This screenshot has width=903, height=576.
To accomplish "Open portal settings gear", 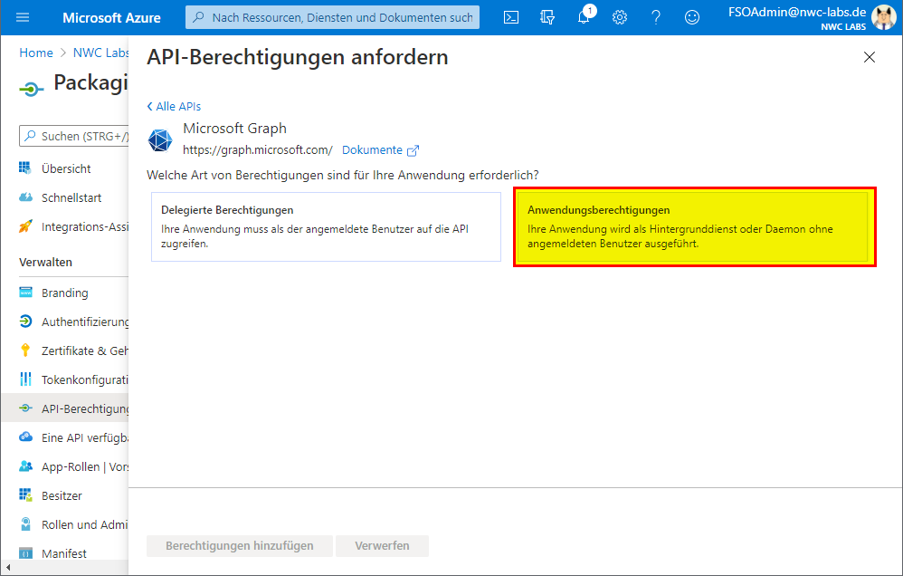I will point(620,17).
